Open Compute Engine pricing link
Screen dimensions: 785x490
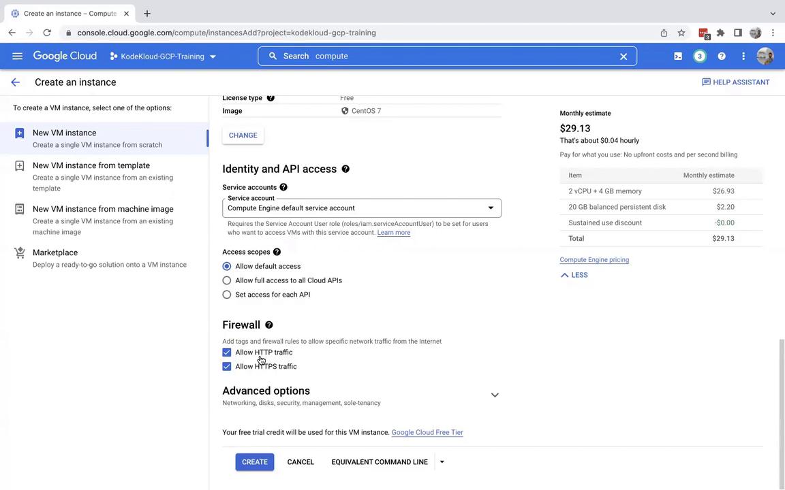[594, 259]
